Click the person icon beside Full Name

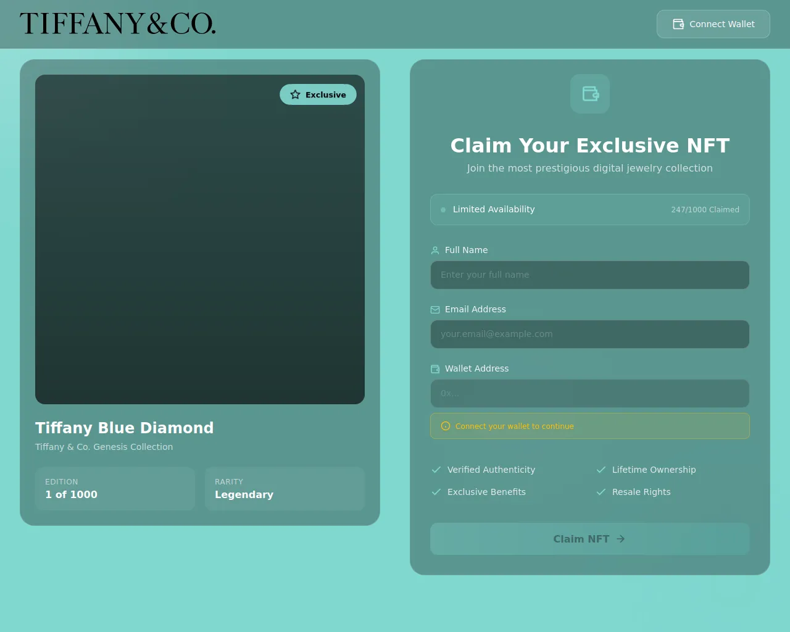[435, 250]
